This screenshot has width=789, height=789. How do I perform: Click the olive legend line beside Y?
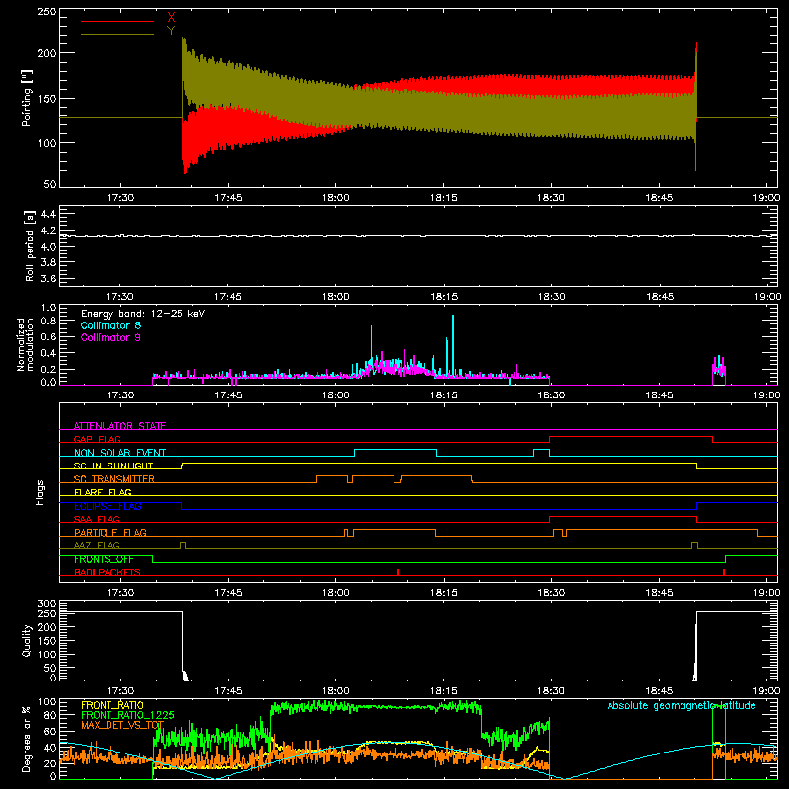(117, 34)
